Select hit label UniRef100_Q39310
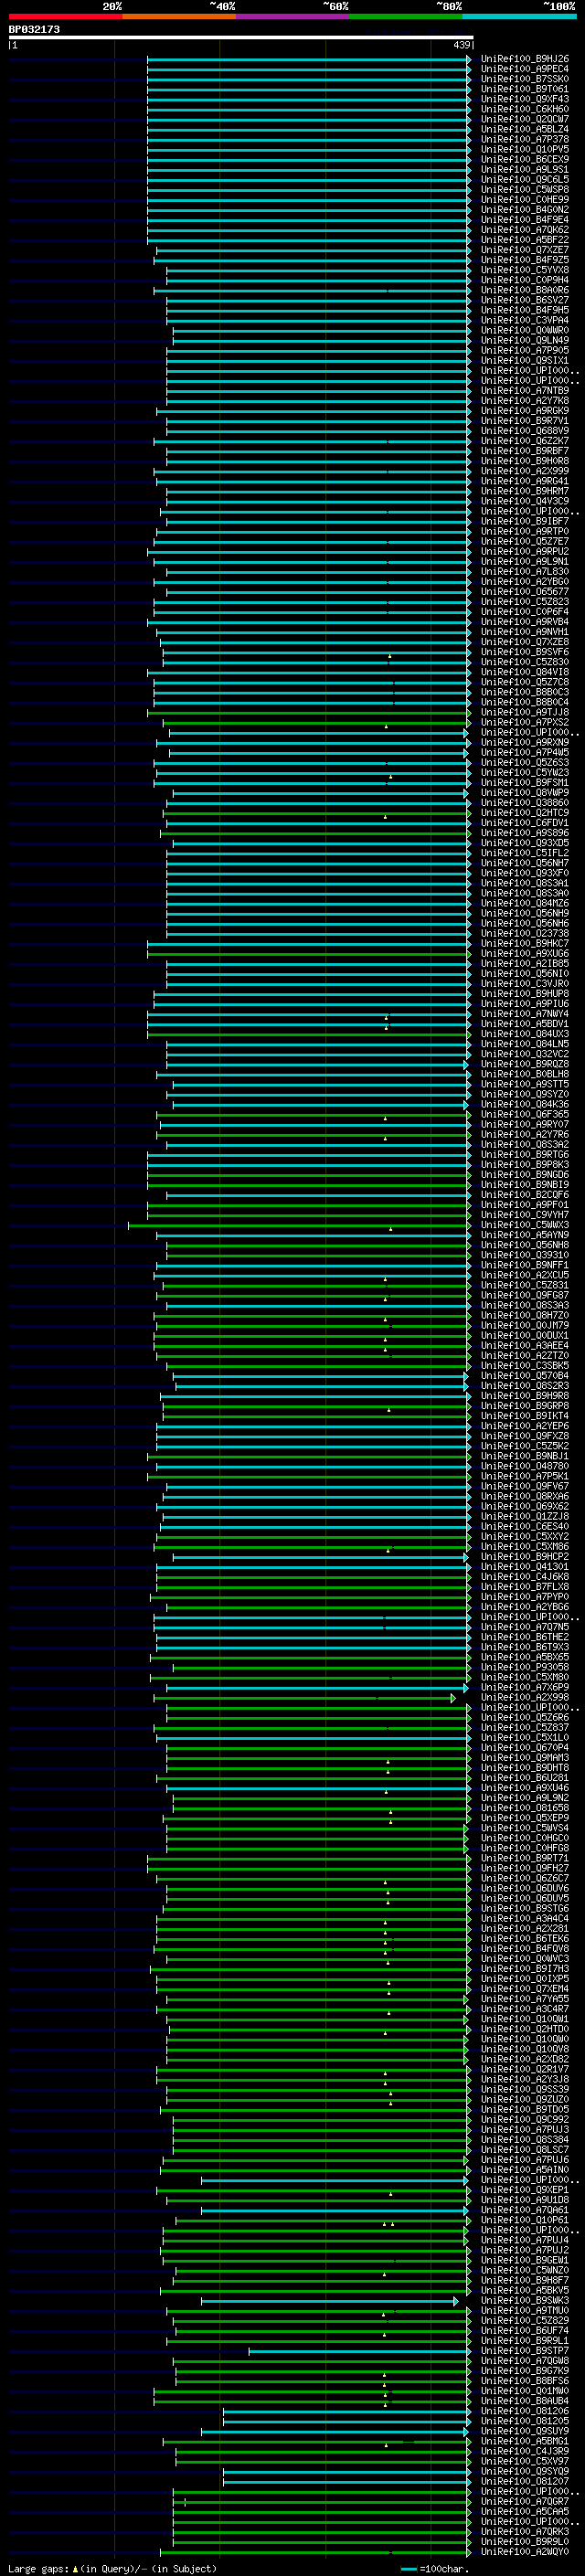This screenshot has height=2576, width=585. point(525,1255)
